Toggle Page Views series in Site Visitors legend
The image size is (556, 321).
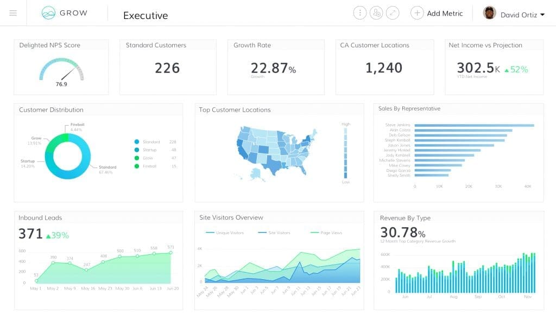314,233
